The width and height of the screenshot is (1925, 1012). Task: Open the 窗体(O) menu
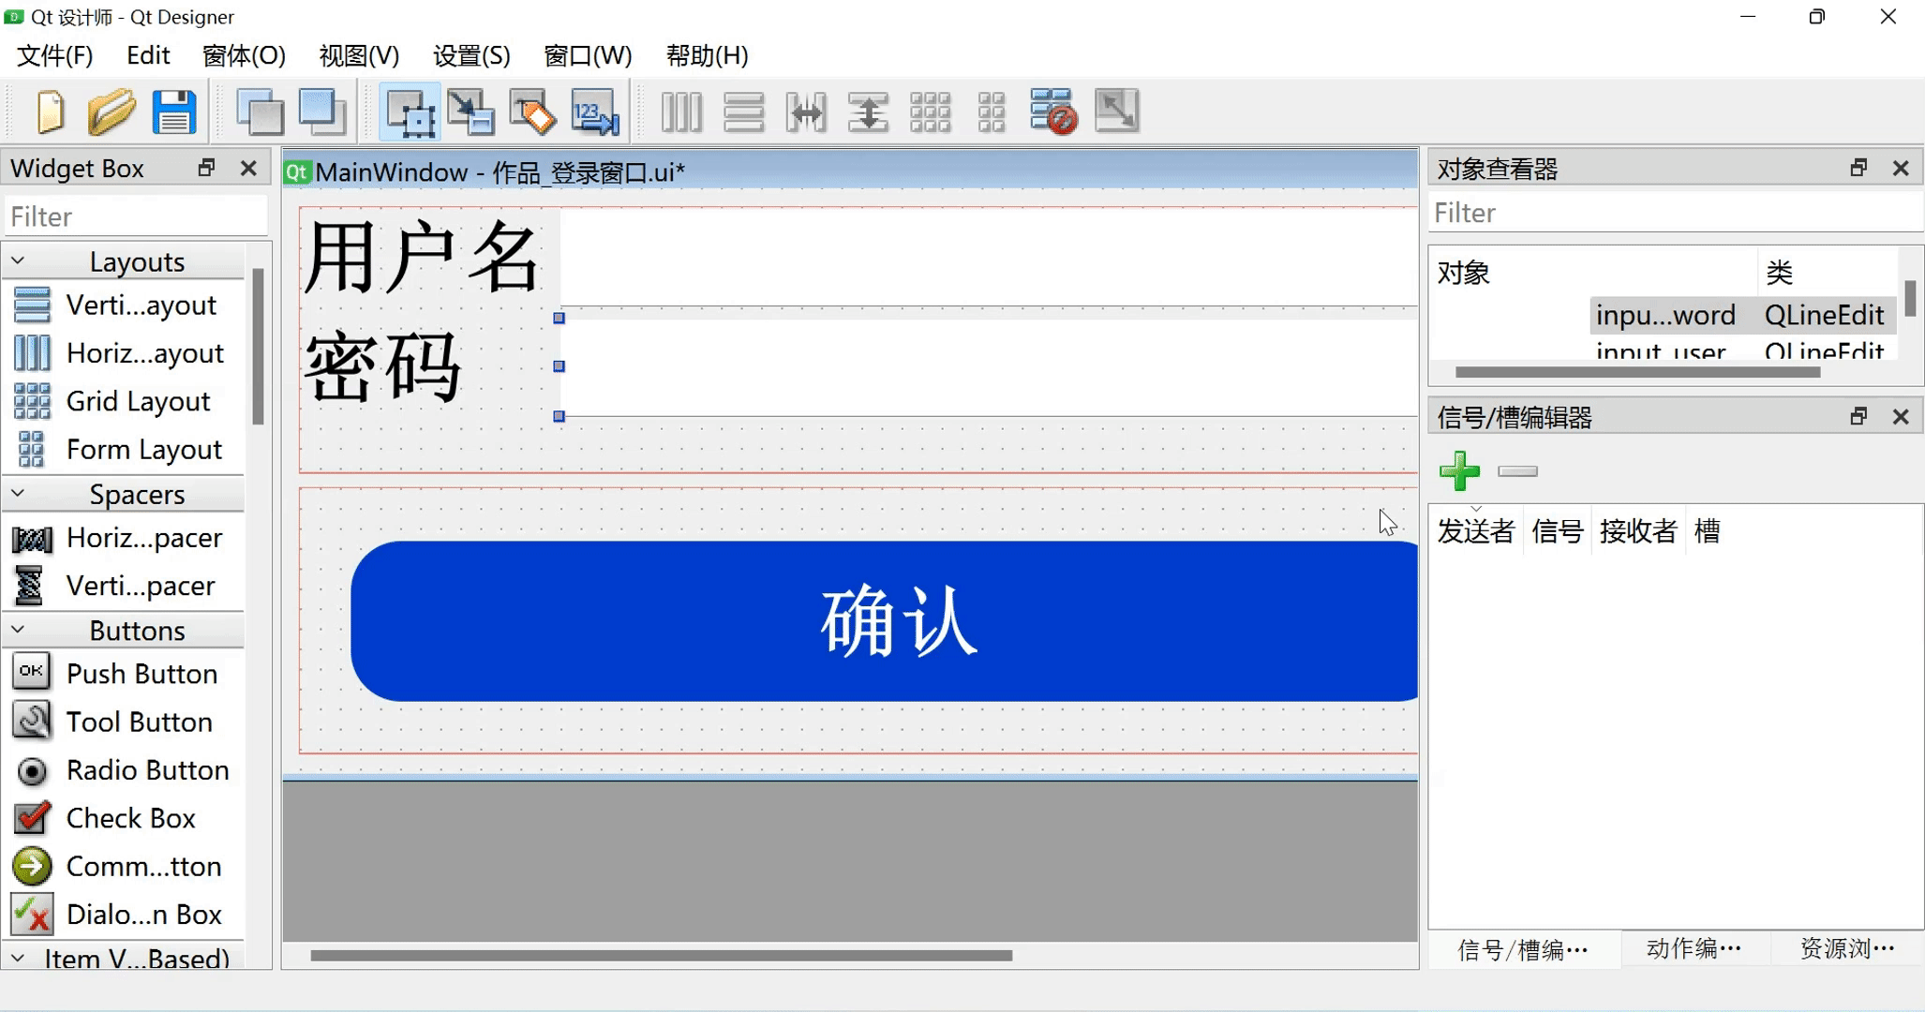243,55
